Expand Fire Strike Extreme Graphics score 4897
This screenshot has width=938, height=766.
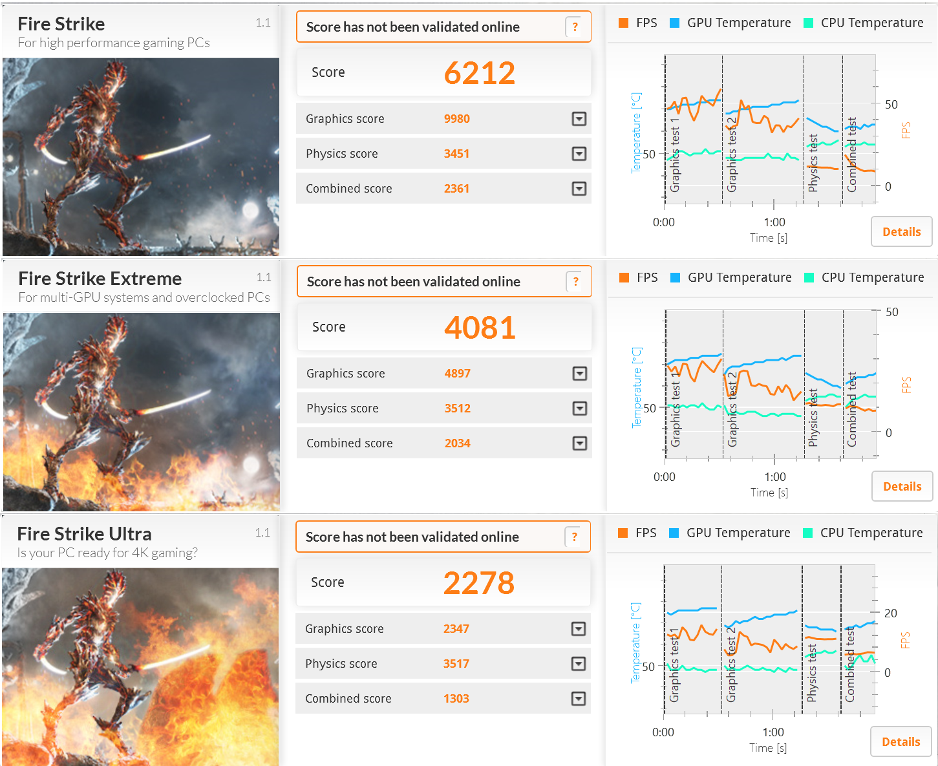click(x=580, y=374)
